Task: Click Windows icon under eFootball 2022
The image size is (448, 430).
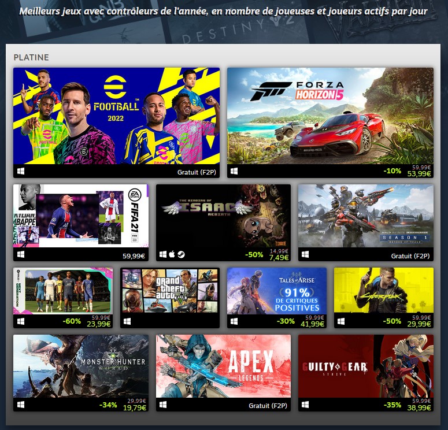Action: tap(21, 171)
